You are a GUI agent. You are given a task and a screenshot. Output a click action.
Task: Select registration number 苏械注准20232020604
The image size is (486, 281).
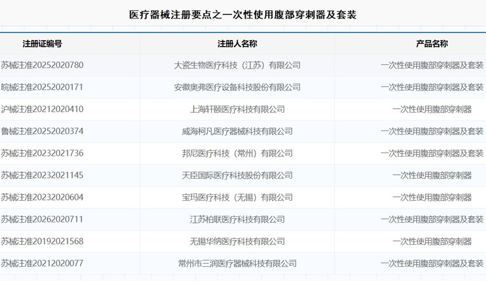pos(42,197)
